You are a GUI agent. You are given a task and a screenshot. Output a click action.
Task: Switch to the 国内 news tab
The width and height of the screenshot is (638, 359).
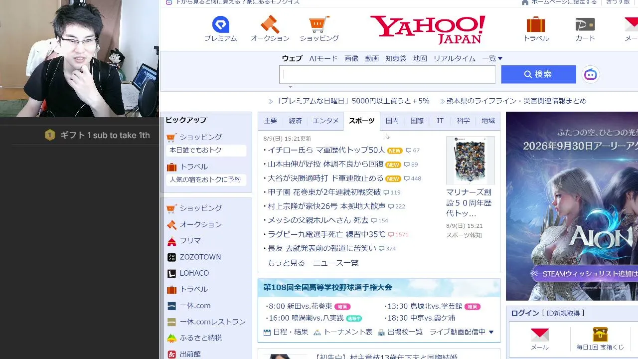(x=392, y=121)
